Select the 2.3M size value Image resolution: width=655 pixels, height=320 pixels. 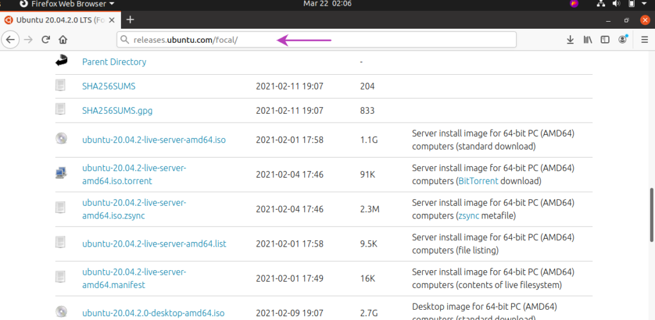pyautogui.click(x=370, y=209)
